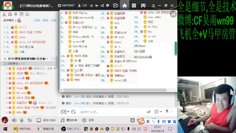Open the 麦序模式 dropdown
This screenshot has height=133, width=236.
10,20
